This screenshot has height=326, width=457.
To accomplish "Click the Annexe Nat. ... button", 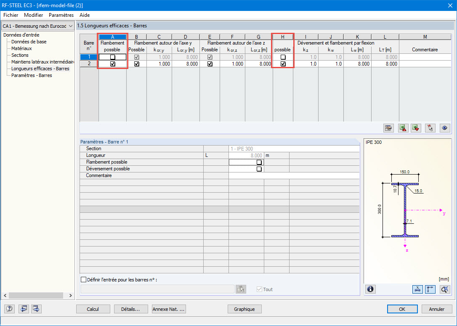I will click(x=169, y=309).
